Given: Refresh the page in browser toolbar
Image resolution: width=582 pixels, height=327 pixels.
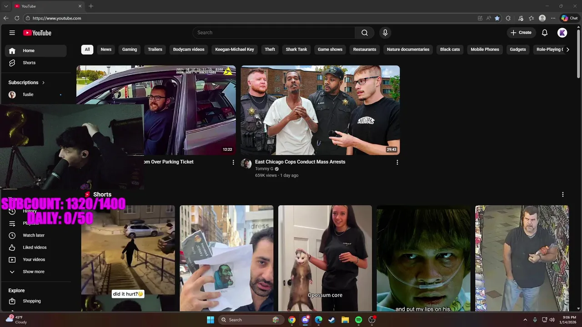Looking at the screenshot, I should 17,18.
